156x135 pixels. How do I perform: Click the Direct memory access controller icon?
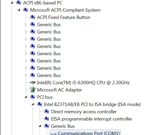pos(47,111)
